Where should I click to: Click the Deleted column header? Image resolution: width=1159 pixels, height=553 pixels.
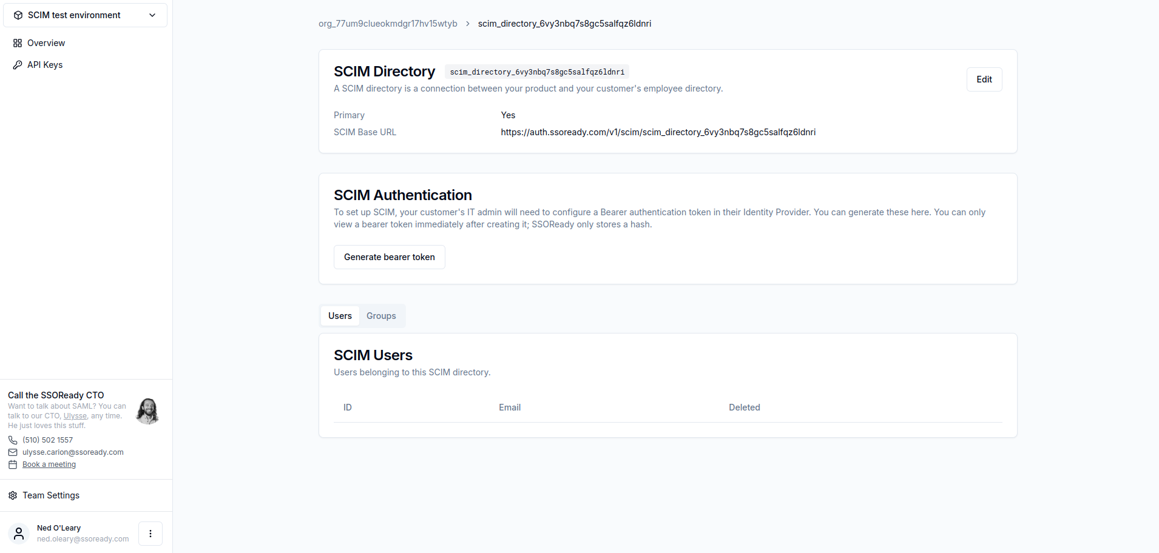[x=745, y=407]
